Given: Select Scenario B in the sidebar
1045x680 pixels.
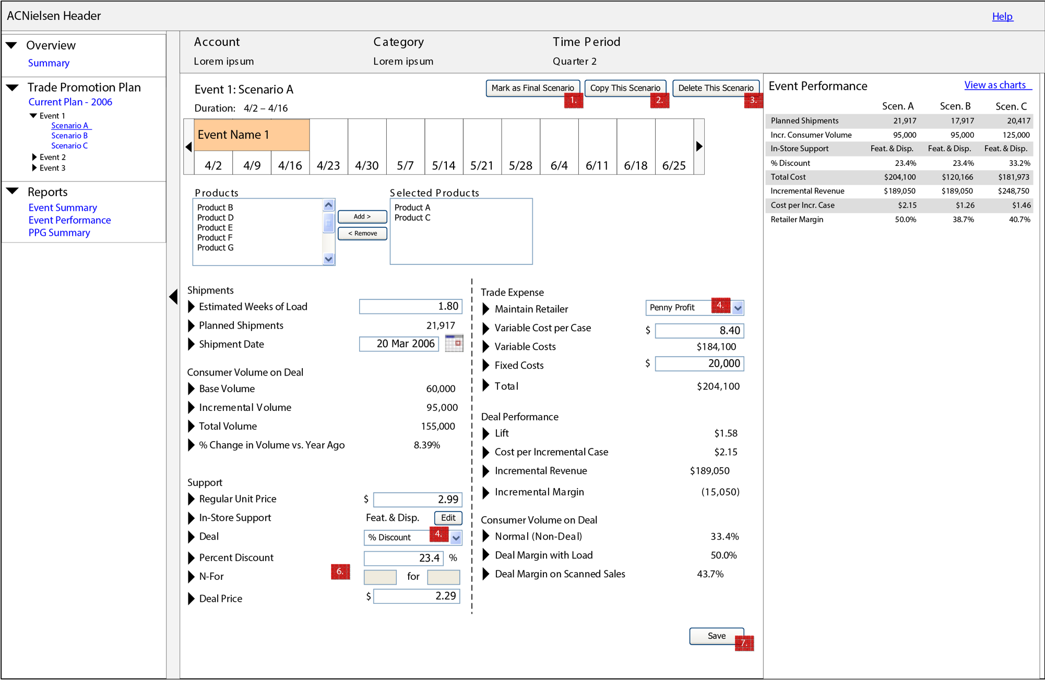Looking at the screenshot, I should pyautogui.click(x=69, y=135).
